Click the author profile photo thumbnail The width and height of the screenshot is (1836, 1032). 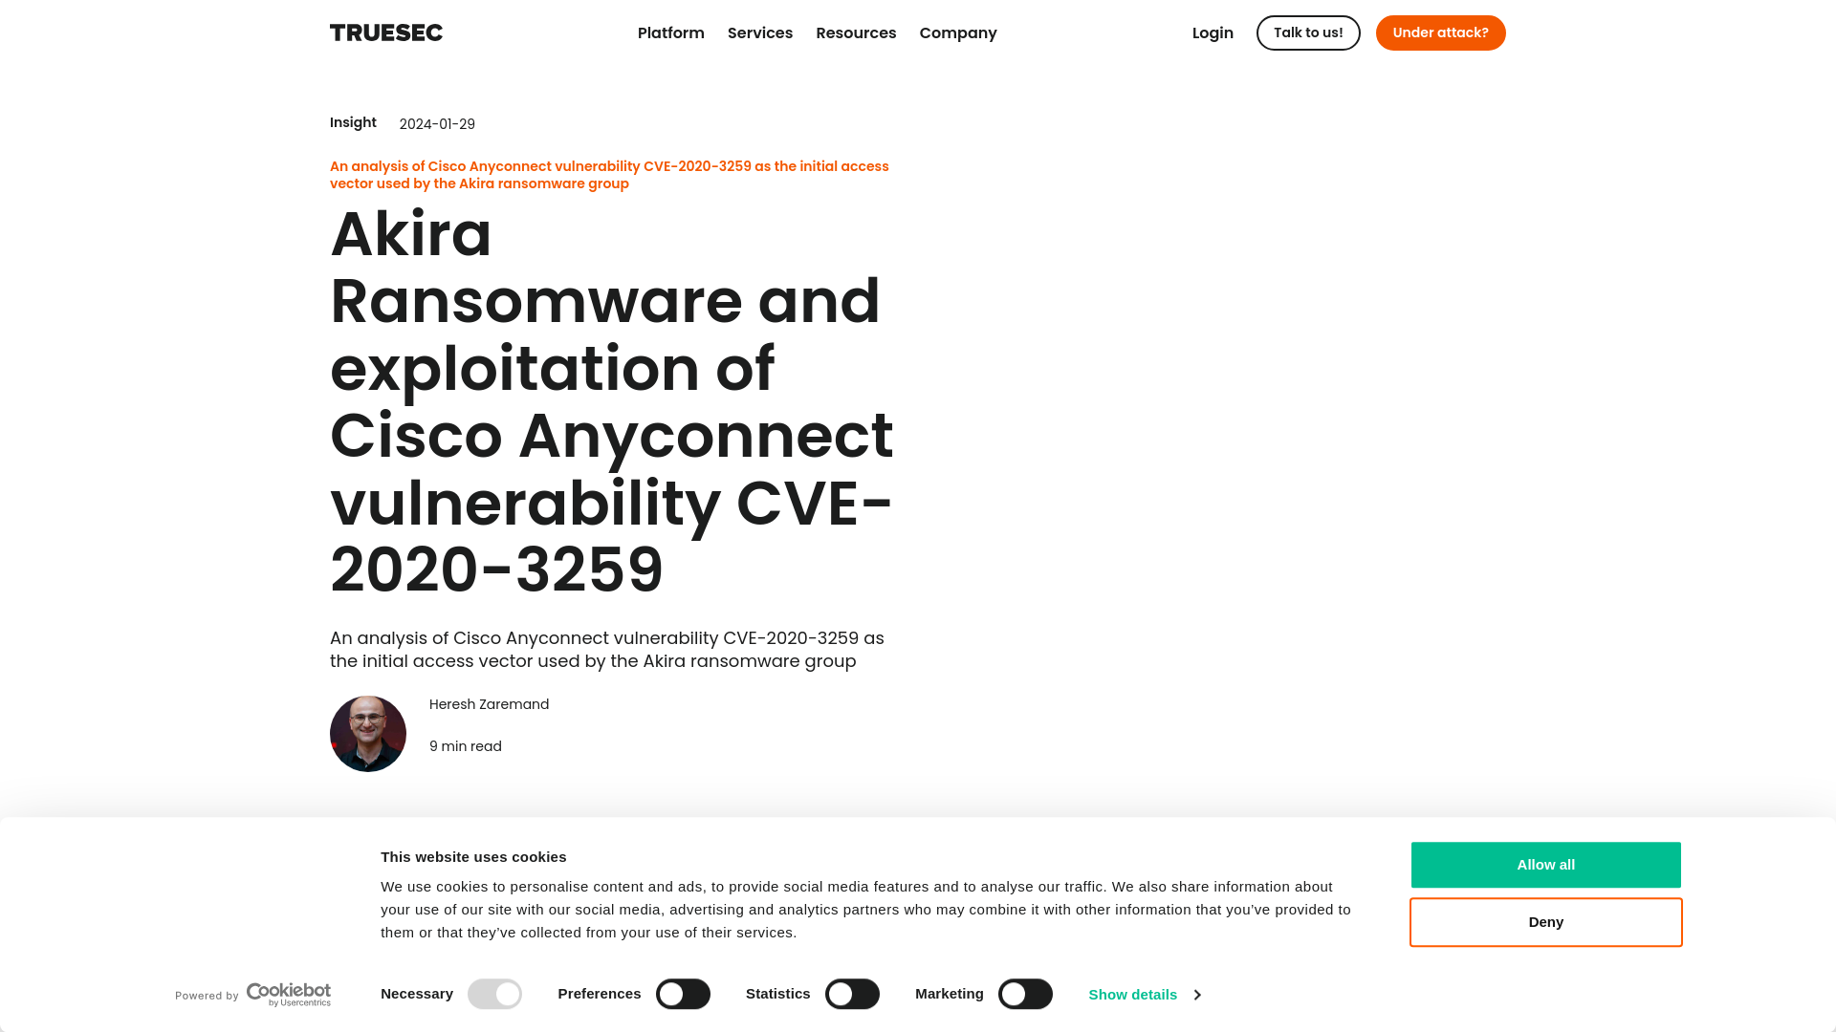(368, 733)
